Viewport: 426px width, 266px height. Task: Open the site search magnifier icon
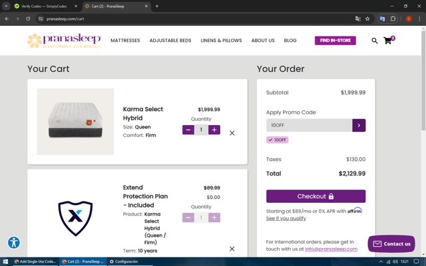(x=374, y=41)
